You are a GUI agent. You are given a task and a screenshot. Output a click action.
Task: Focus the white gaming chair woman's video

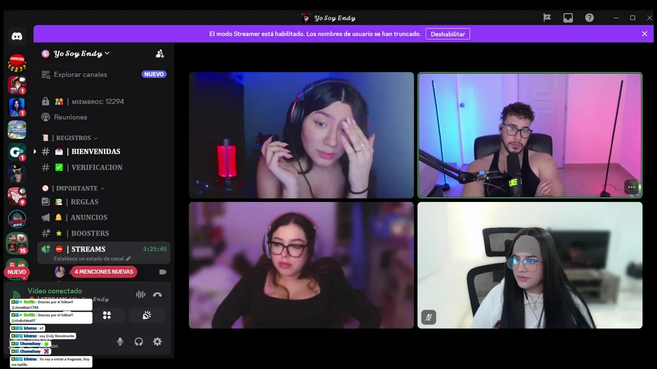pyautogui.click(x=530, y=265)
